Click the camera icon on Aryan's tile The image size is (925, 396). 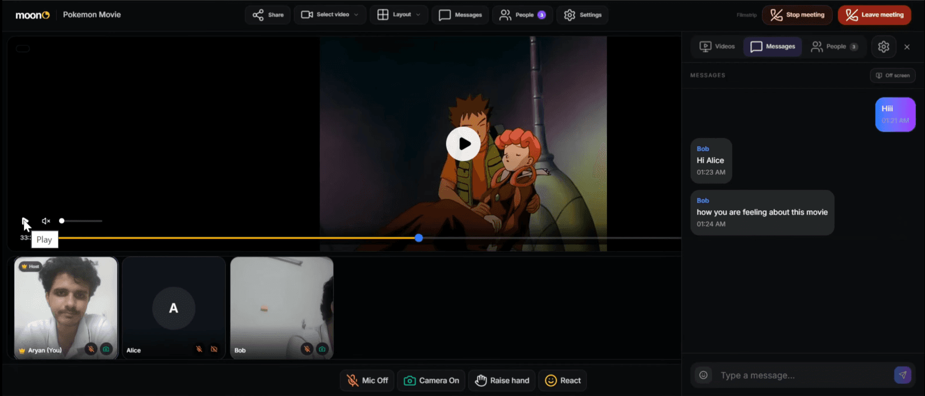[106, 348]
